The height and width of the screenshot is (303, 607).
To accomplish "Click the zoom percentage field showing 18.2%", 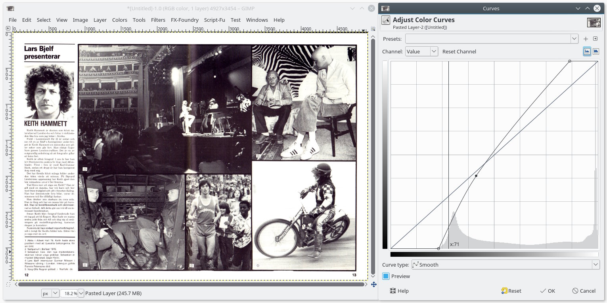I will click(x=69, y=293).
